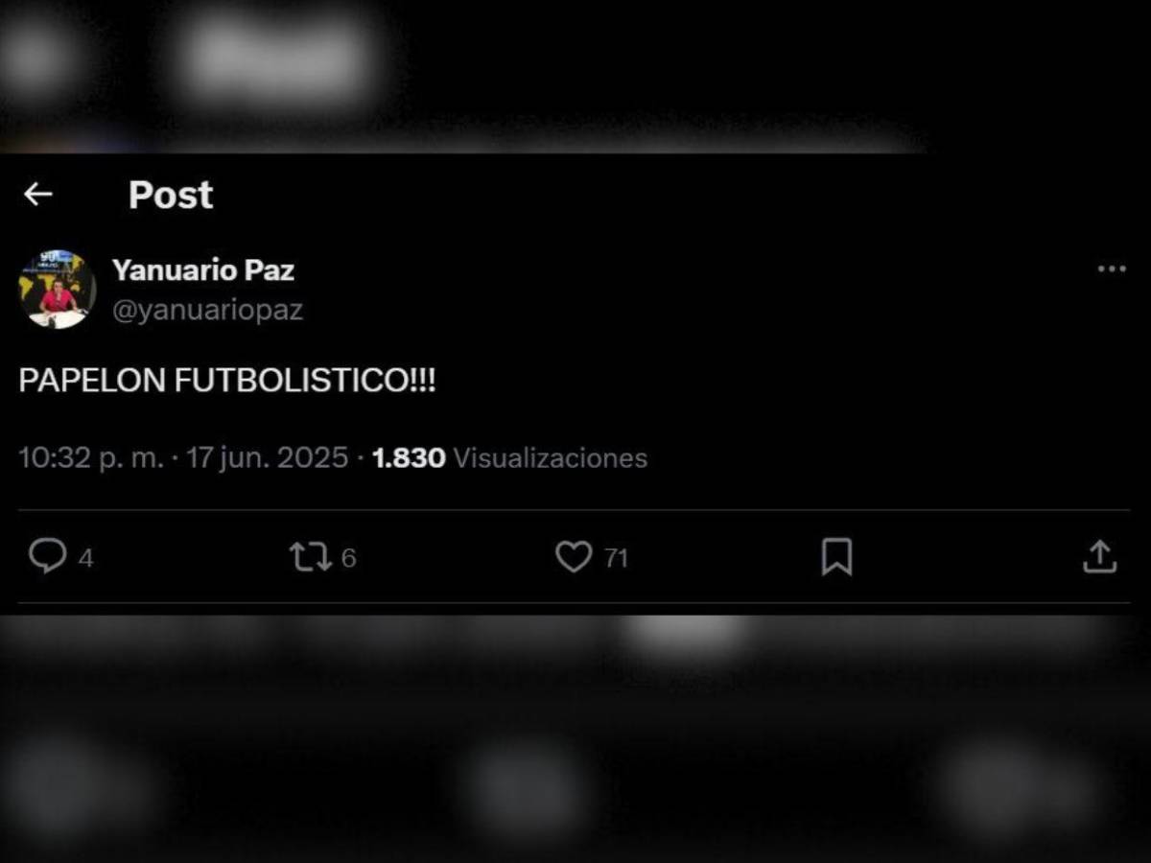
Task: Open the share upload icon
Action: (x=1100, y=556)
